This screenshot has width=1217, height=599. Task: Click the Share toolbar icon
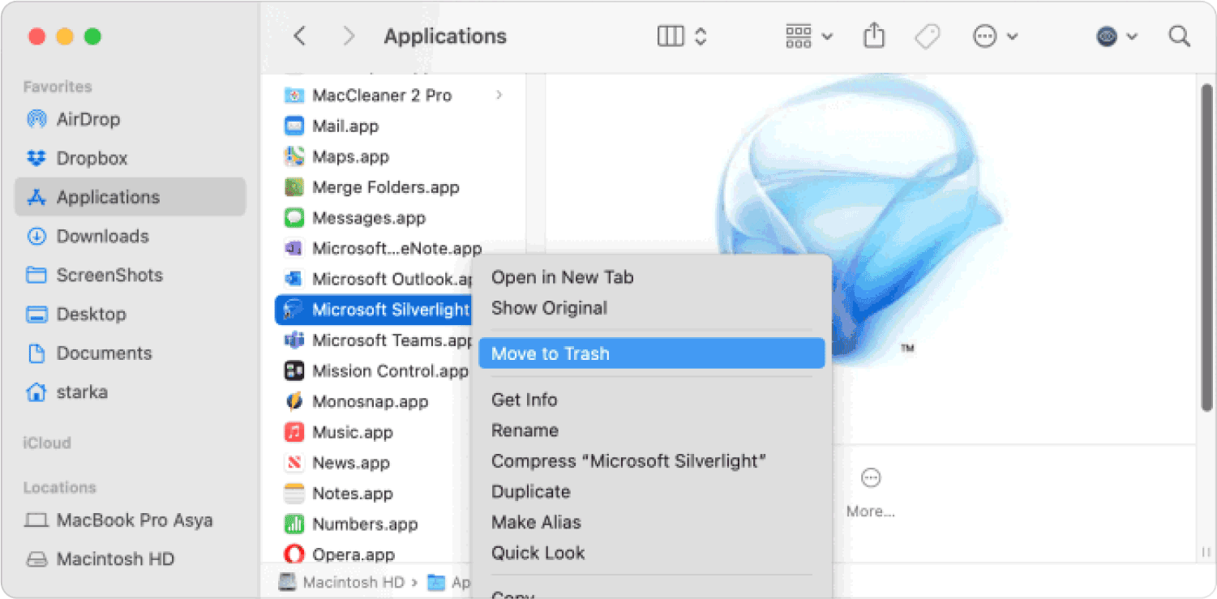click(x=874, y=36)
